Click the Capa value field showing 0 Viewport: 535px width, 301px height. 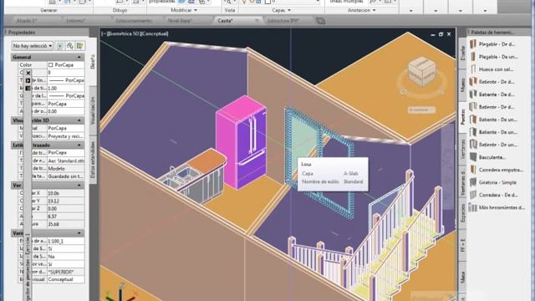(65, 73)
